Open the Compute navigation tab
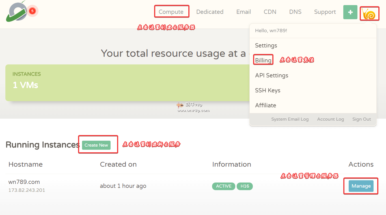This screenshot has width=386, height=215. (171, 12)
